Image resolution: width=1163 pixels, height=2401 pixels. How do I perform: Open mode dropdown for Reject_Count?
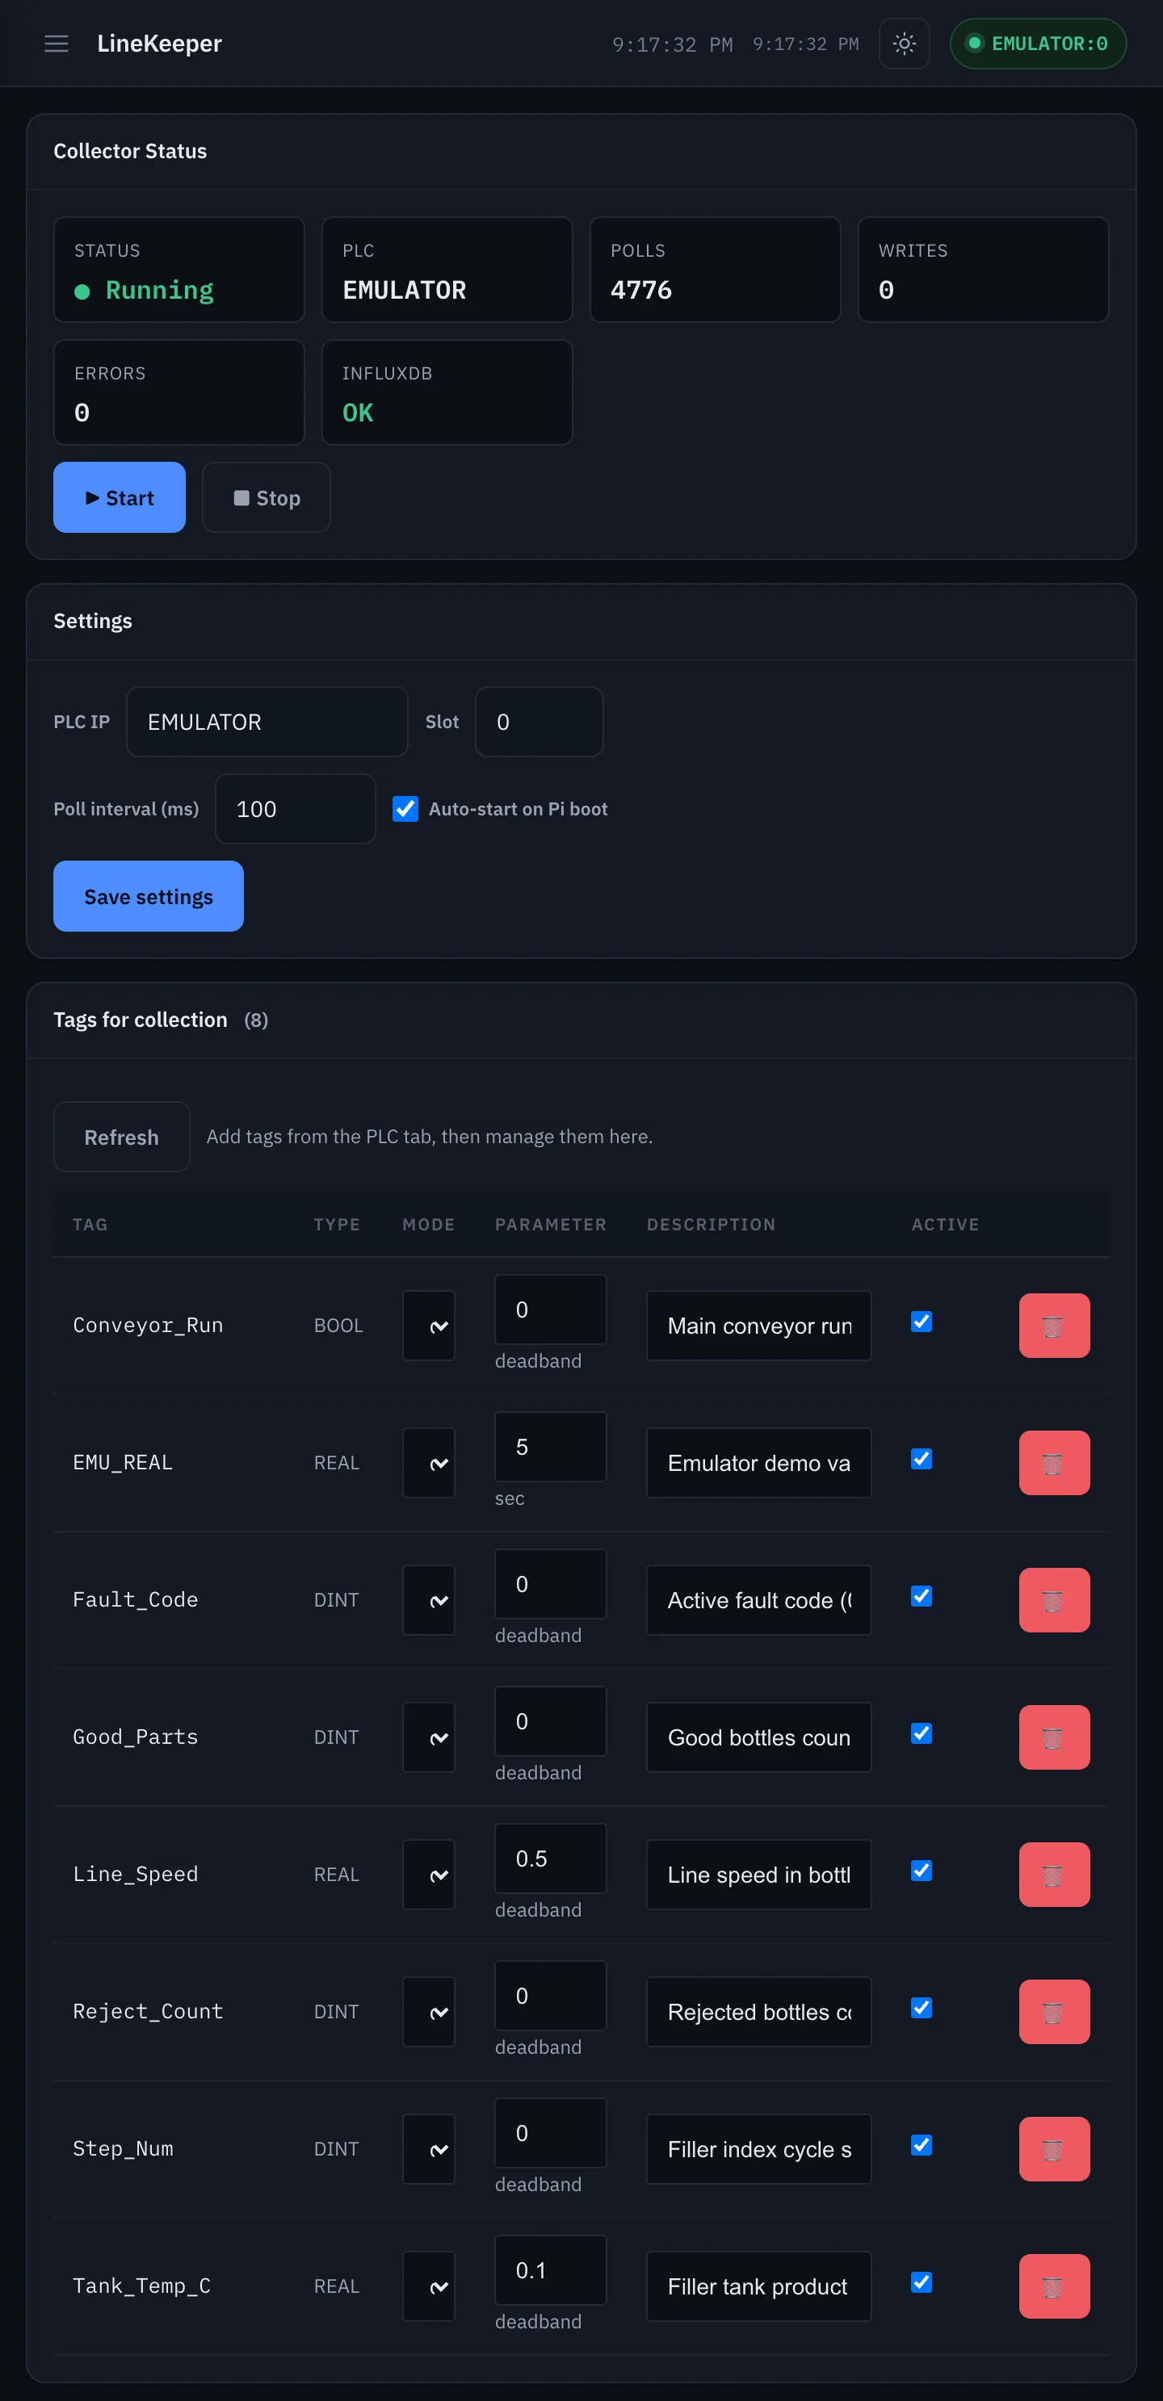[x=429, y=2011]
